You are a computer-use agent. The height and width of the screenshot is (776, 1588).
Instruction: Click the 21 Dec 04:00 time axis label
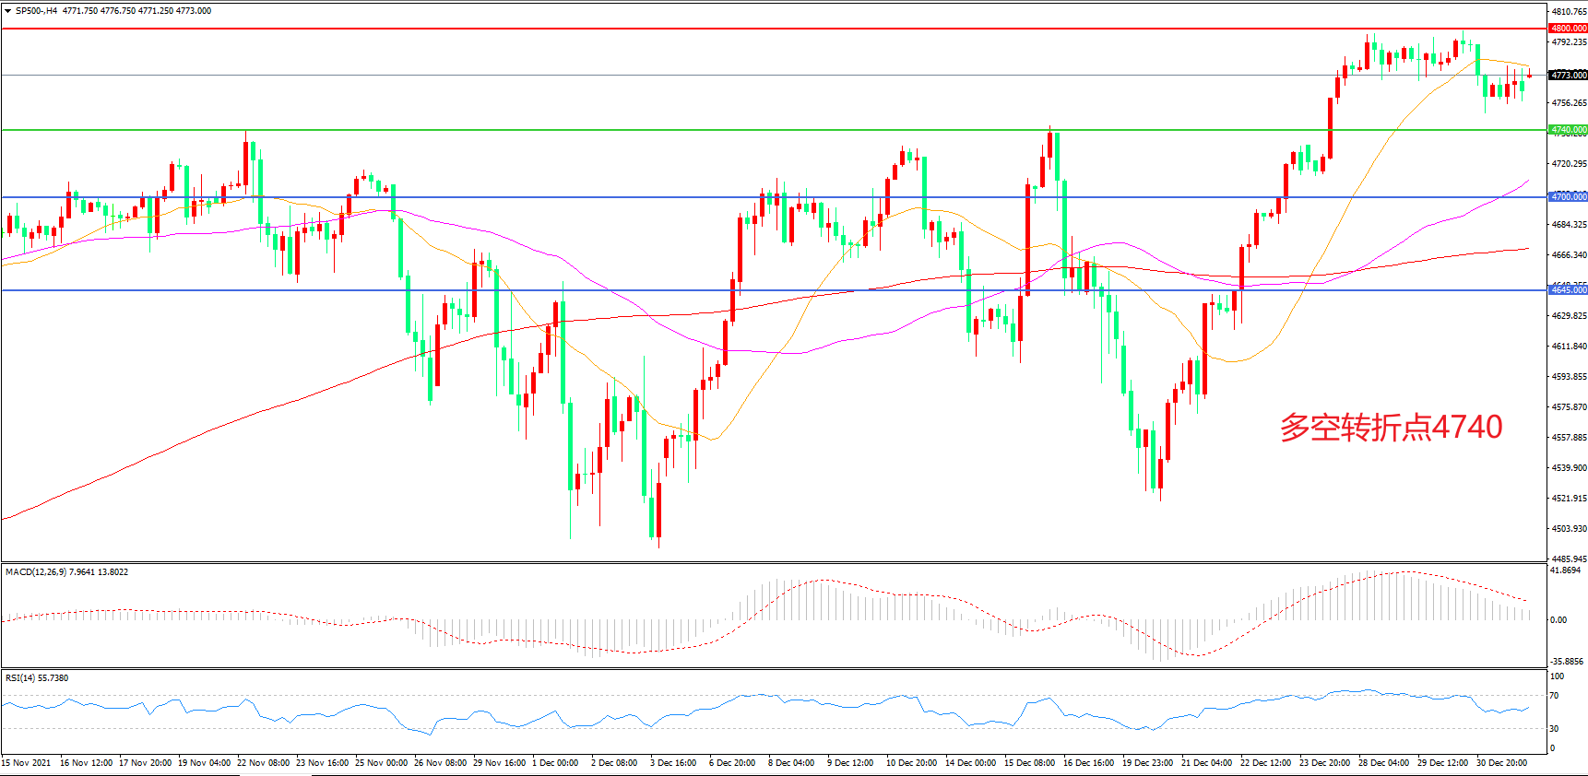click(x=1206, y=762)
